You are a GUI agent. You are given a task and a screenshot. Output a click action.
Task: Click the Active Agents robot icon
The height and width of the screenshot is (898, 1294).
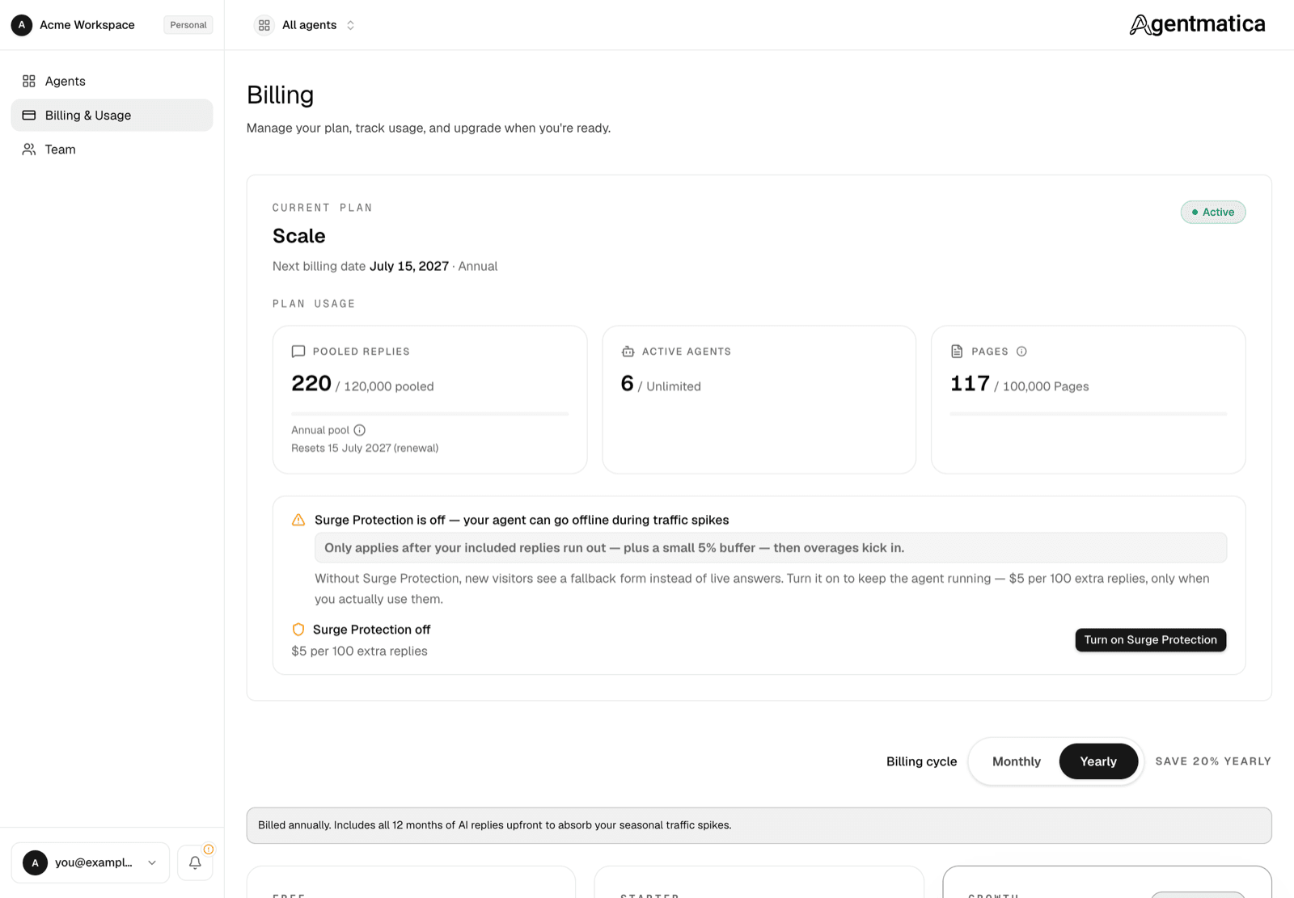(628, 352)
